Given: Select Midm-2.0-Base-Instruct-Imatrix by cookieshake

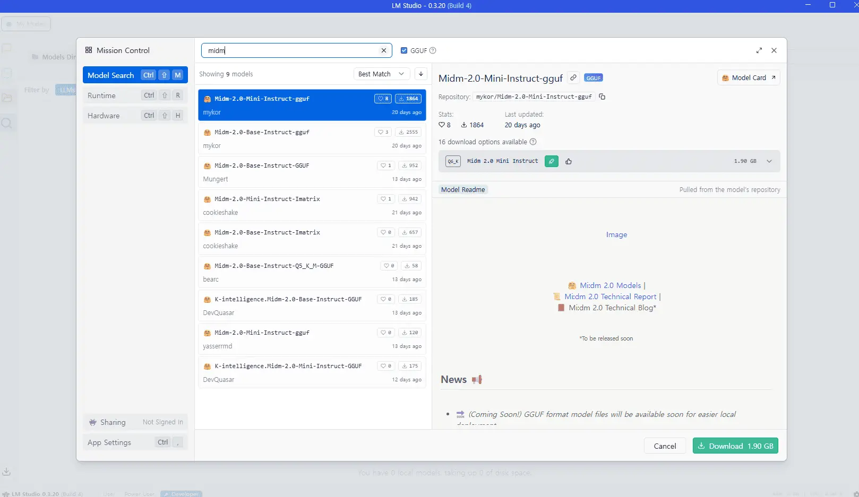Looking at the screenshot, I should [x=312, y=239].
